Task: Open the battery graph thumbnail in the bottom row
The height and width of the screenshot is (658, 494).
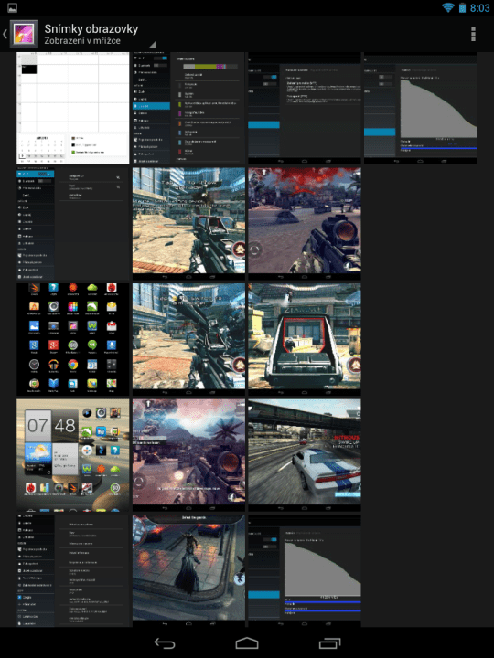Action: [305, 570]
